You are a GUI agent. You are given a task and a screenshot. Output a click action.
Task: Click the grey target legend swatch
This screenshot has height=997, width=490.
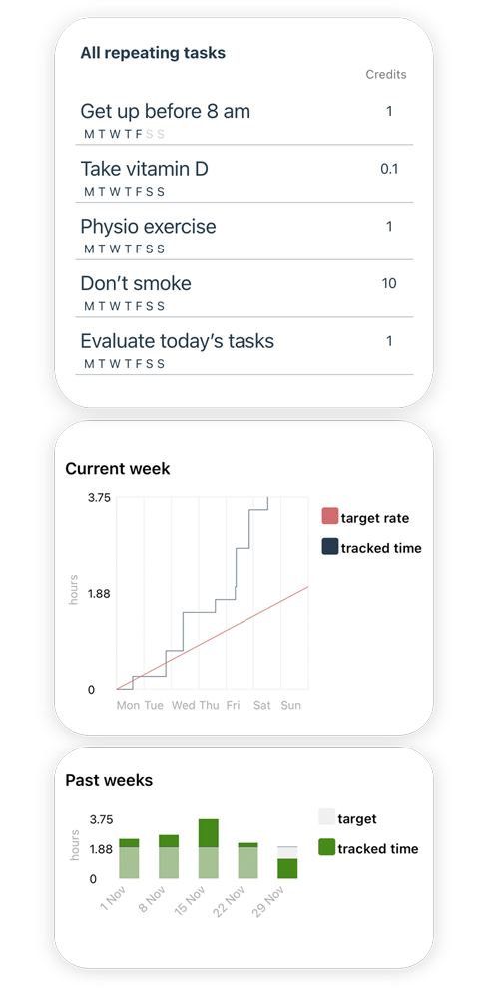[326, 817]
